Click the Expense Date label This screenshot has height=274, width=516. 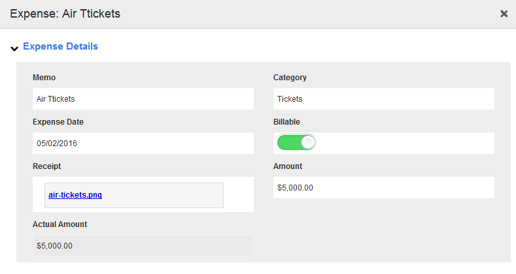pos(58,121)
